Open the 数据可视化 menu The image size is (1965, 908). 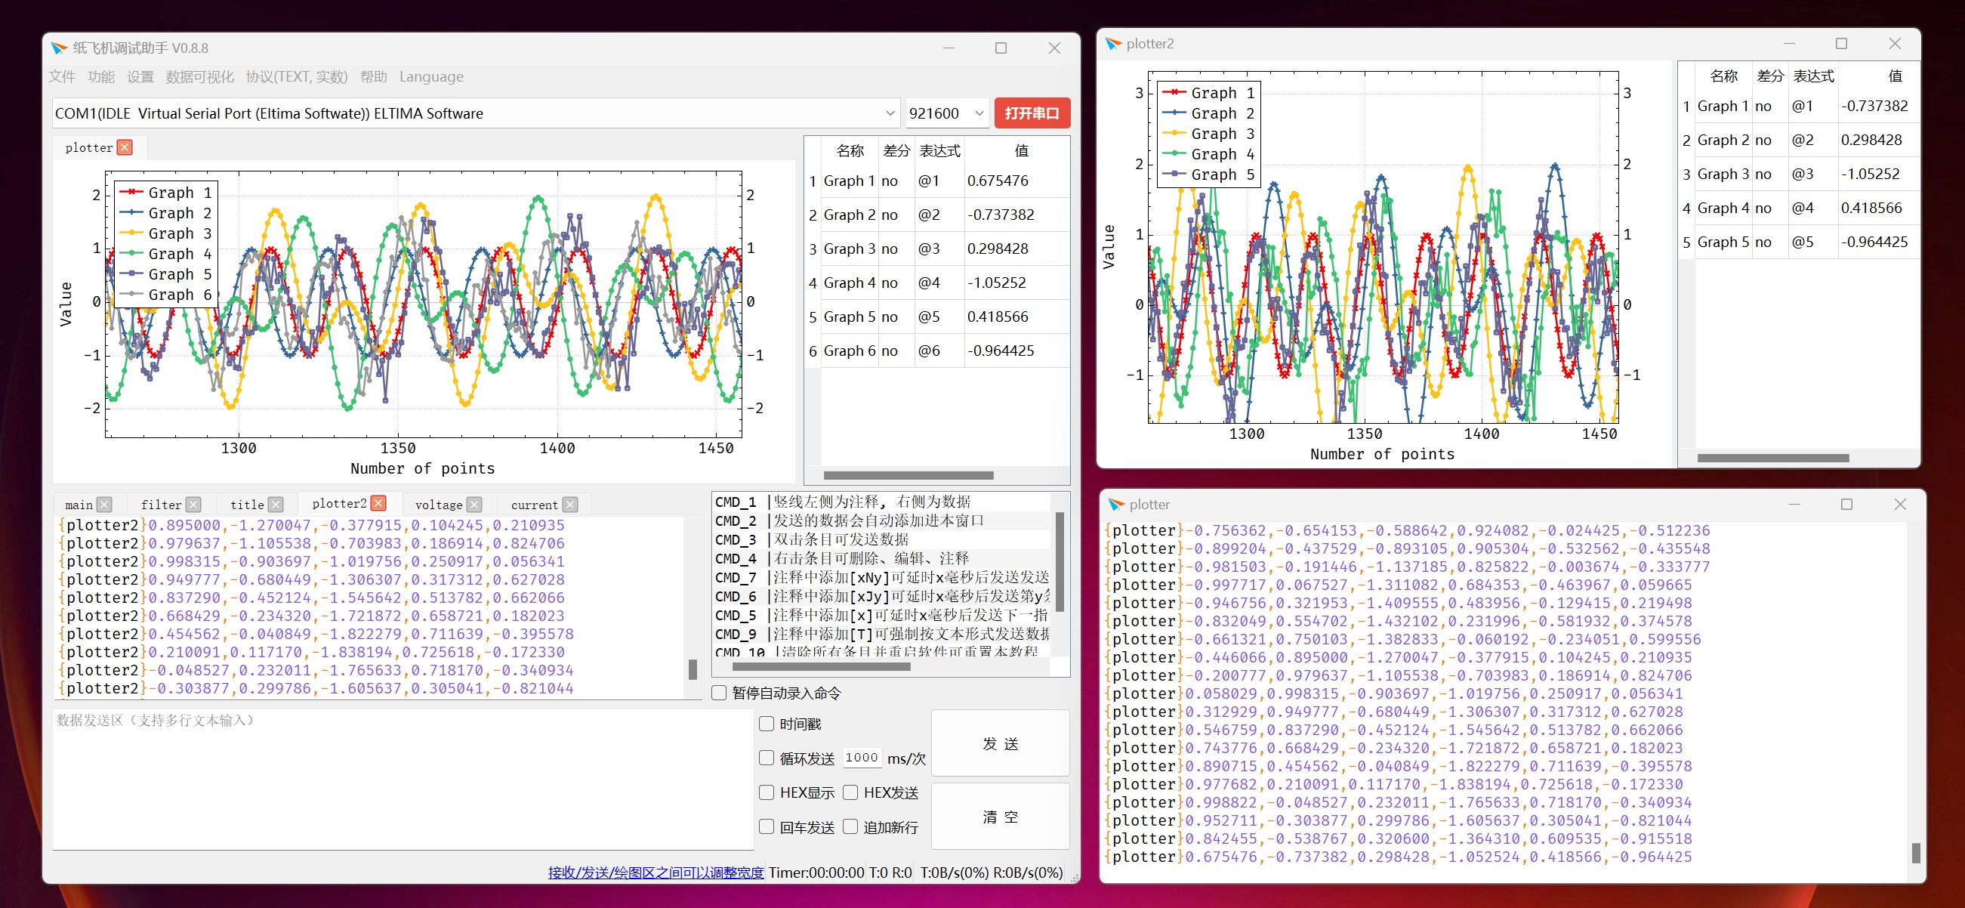199,76
